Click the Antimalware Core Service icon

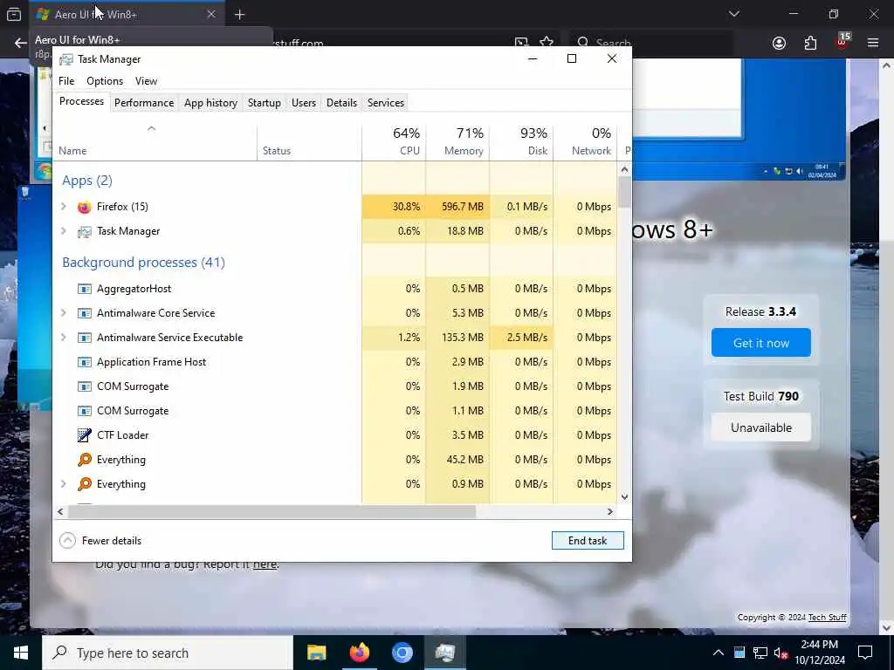tap(85, 313)
